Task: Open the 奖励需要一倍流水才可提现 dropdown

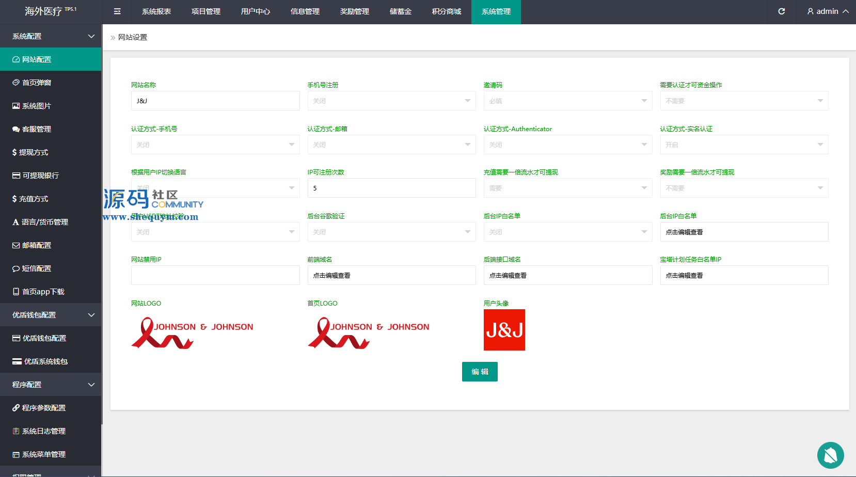Action: [x=744, y=188]
